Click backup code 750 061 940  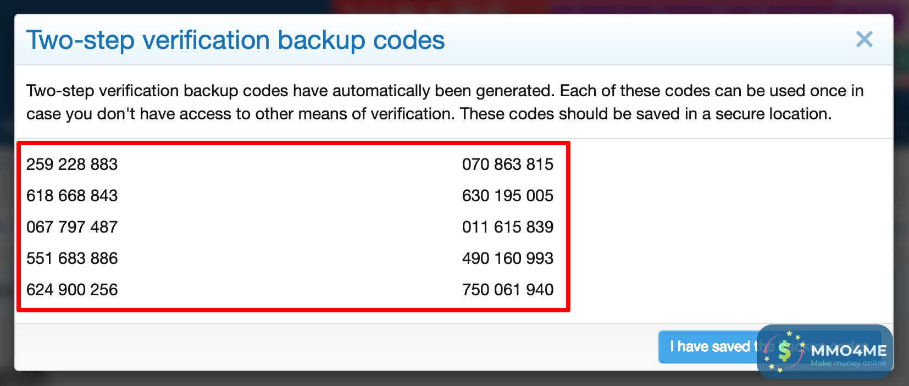tap(507, 290)
